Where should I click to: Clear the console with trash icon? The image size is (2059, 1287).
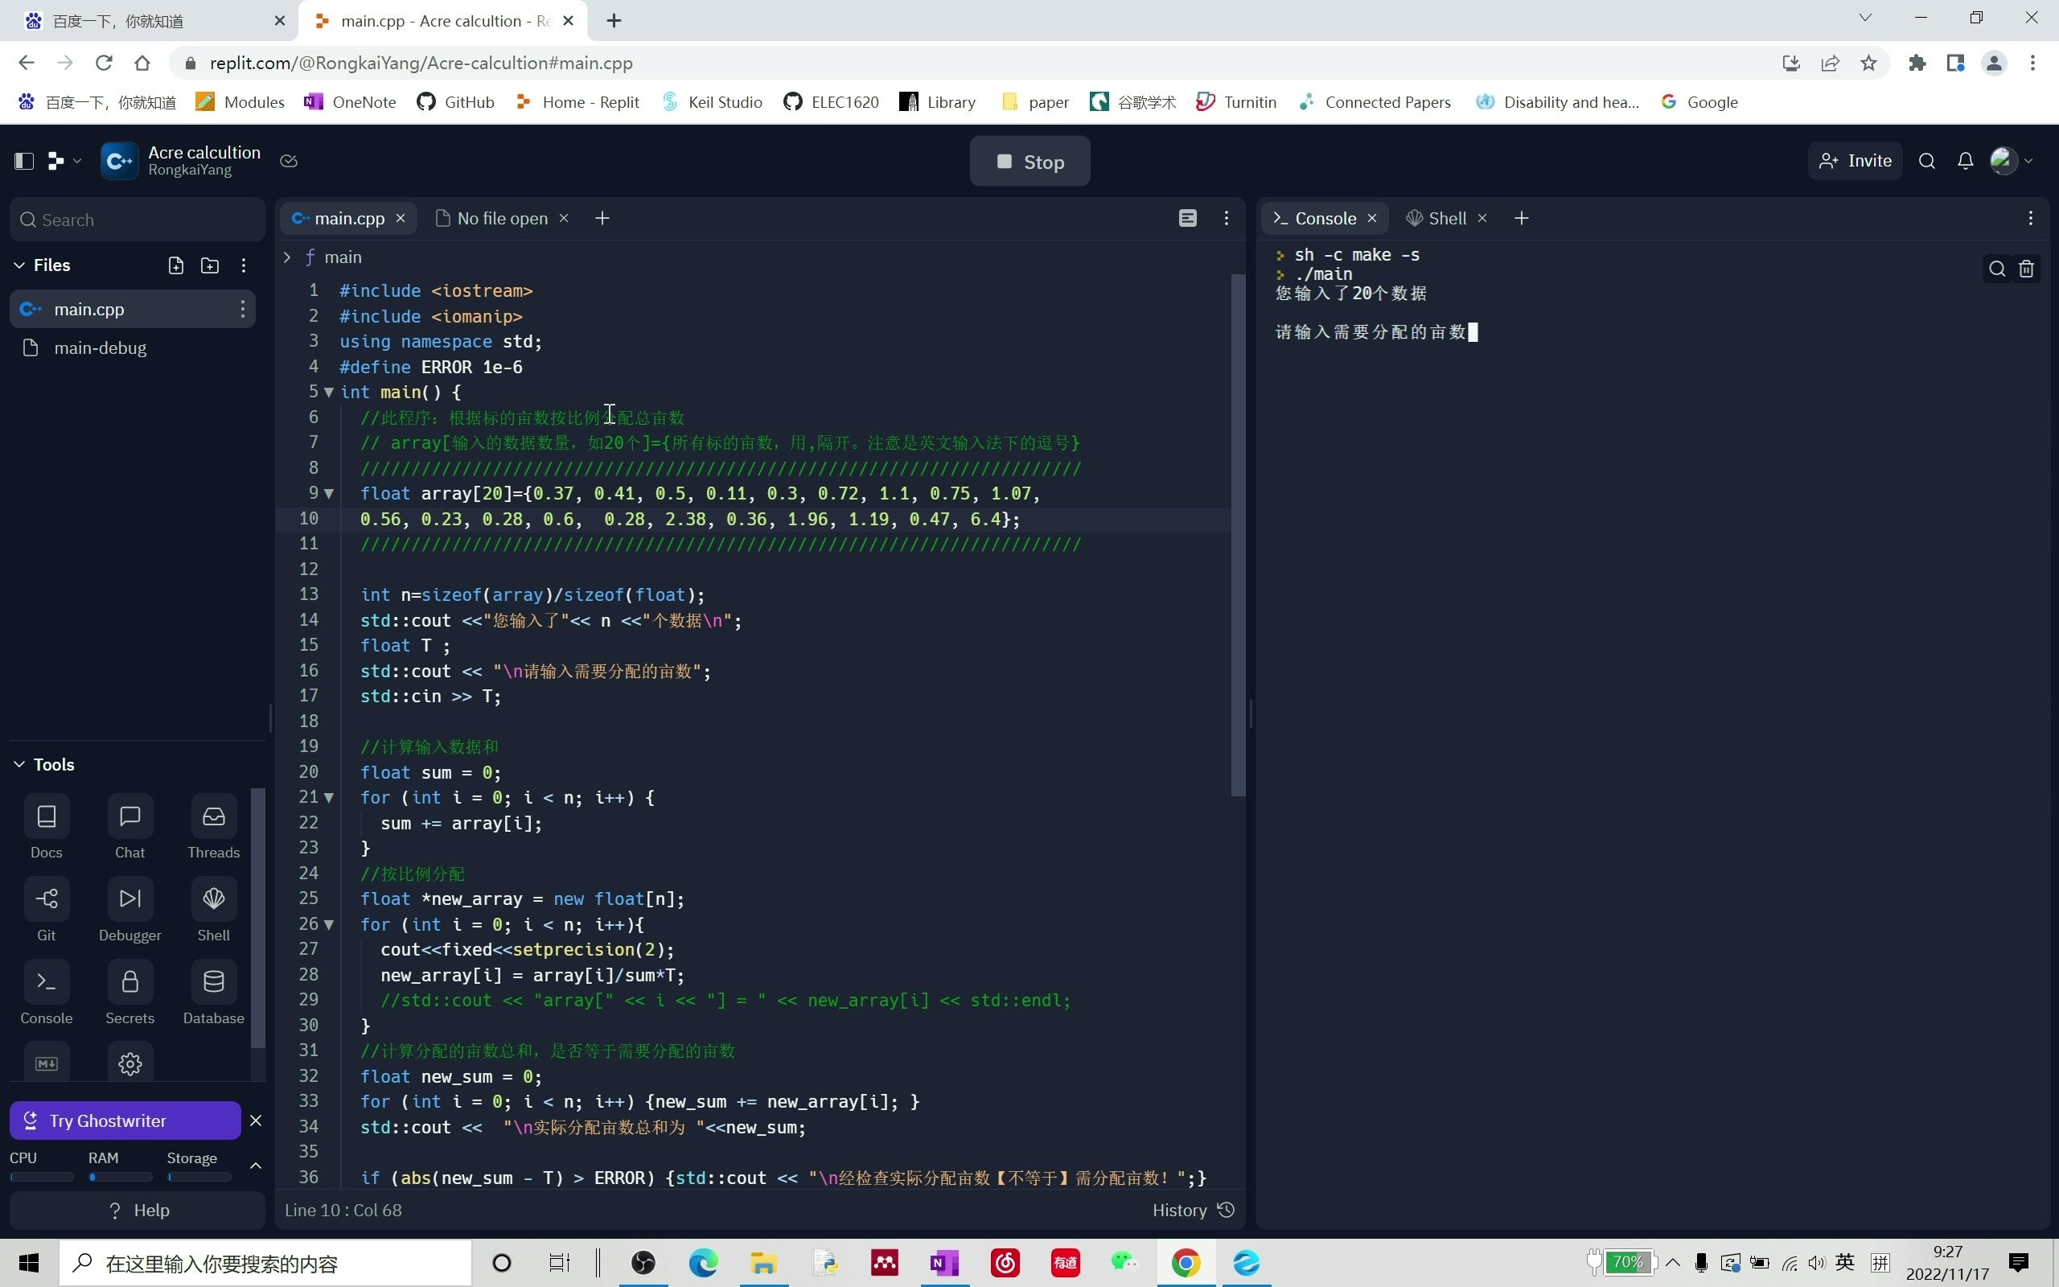[2026, 269]
